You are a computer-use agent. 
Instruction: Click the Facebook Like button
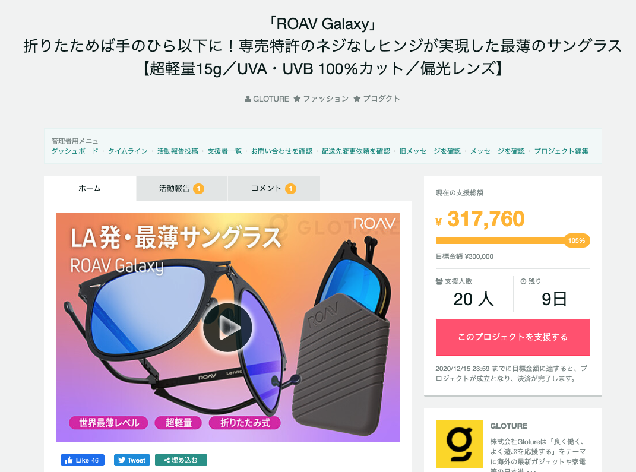tap(83, 460)
